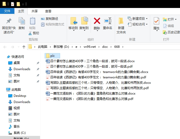This screenshot has width=180, height=139.
Task: Select 四年级读《西游记》有感 docx file
Action: 97,72
